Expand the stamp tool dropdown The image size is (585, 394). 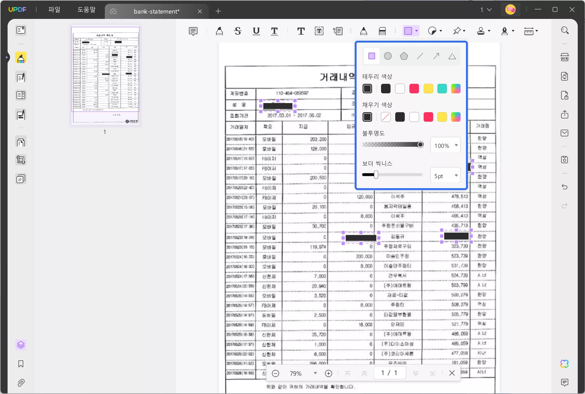click(489, 31)
